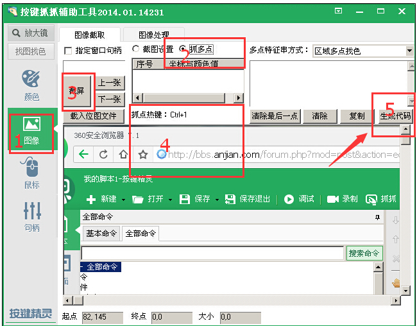
Task: Expand the 打开 dropdown arrow
Action: click(x=170, y=200)
